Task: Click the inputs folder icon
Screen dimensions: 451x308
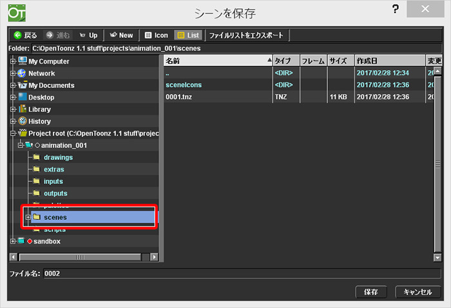Action: point(37,181)
